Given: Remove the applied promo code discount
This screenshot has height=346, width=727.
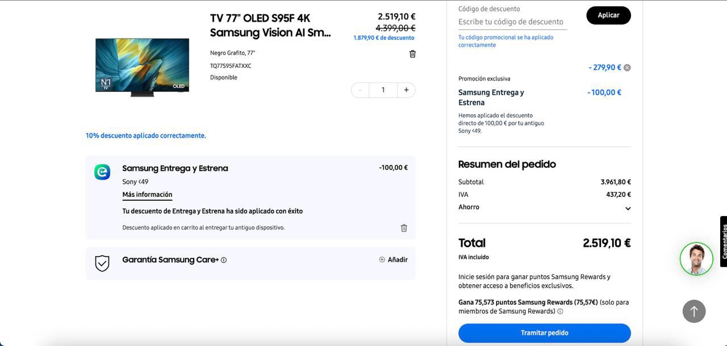Looking at the screenshot, I should [627, 67].
